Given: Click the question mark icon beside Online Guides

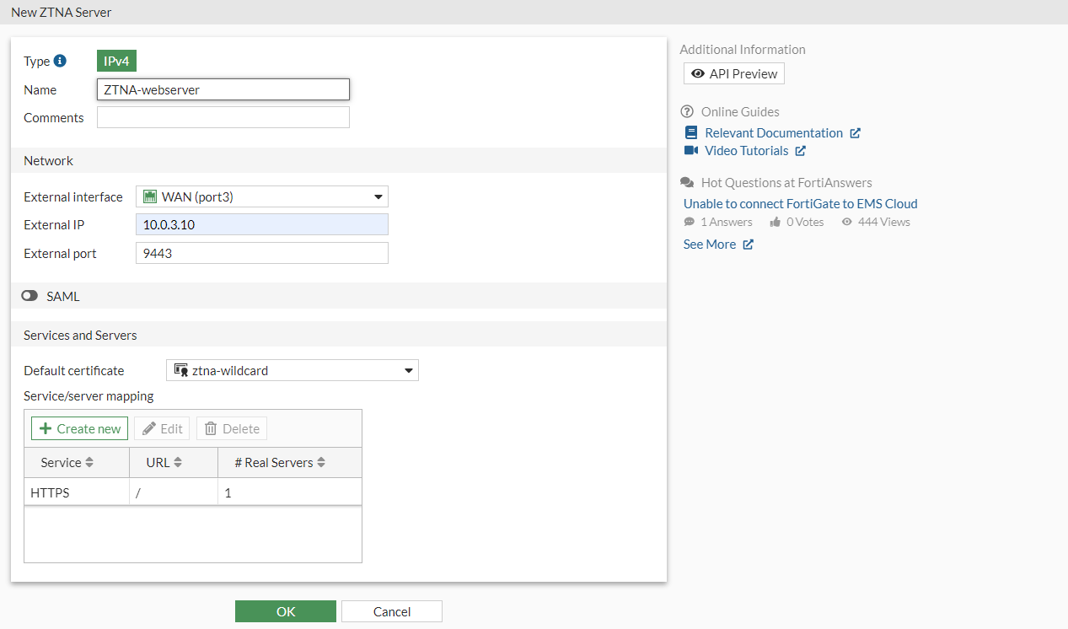Looking at the screenshot, I should [x=686, y=111].
